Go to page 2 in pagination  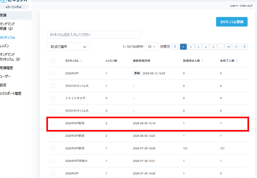pyautogui.click(x=191, y=47)
